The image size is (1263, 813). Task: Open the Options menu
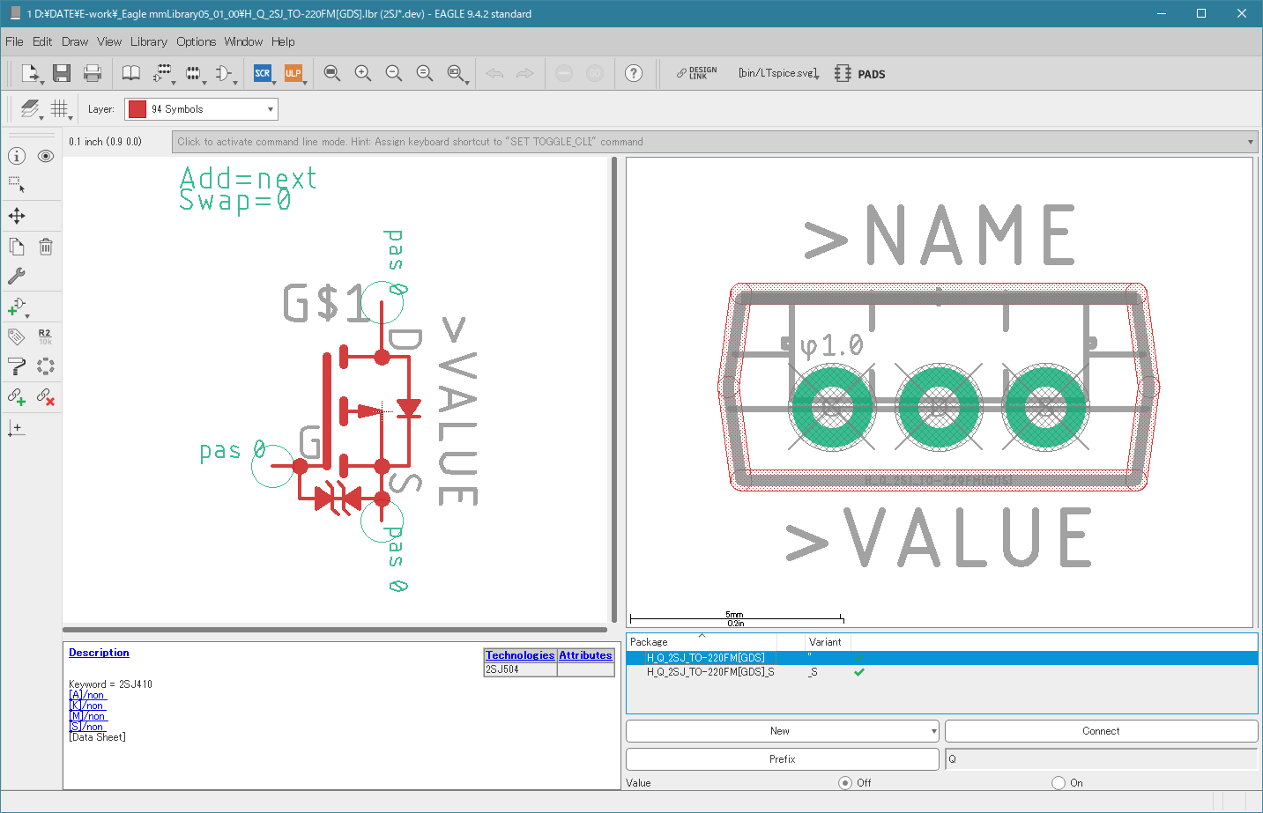point(196,41)
